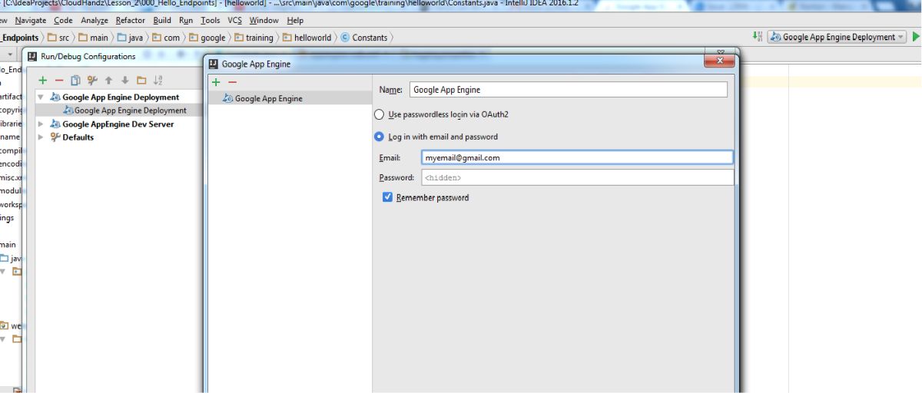Sort configurations alphabetically icon
The height and width of the screenshot is (396, 922).
tap(158, 80)
